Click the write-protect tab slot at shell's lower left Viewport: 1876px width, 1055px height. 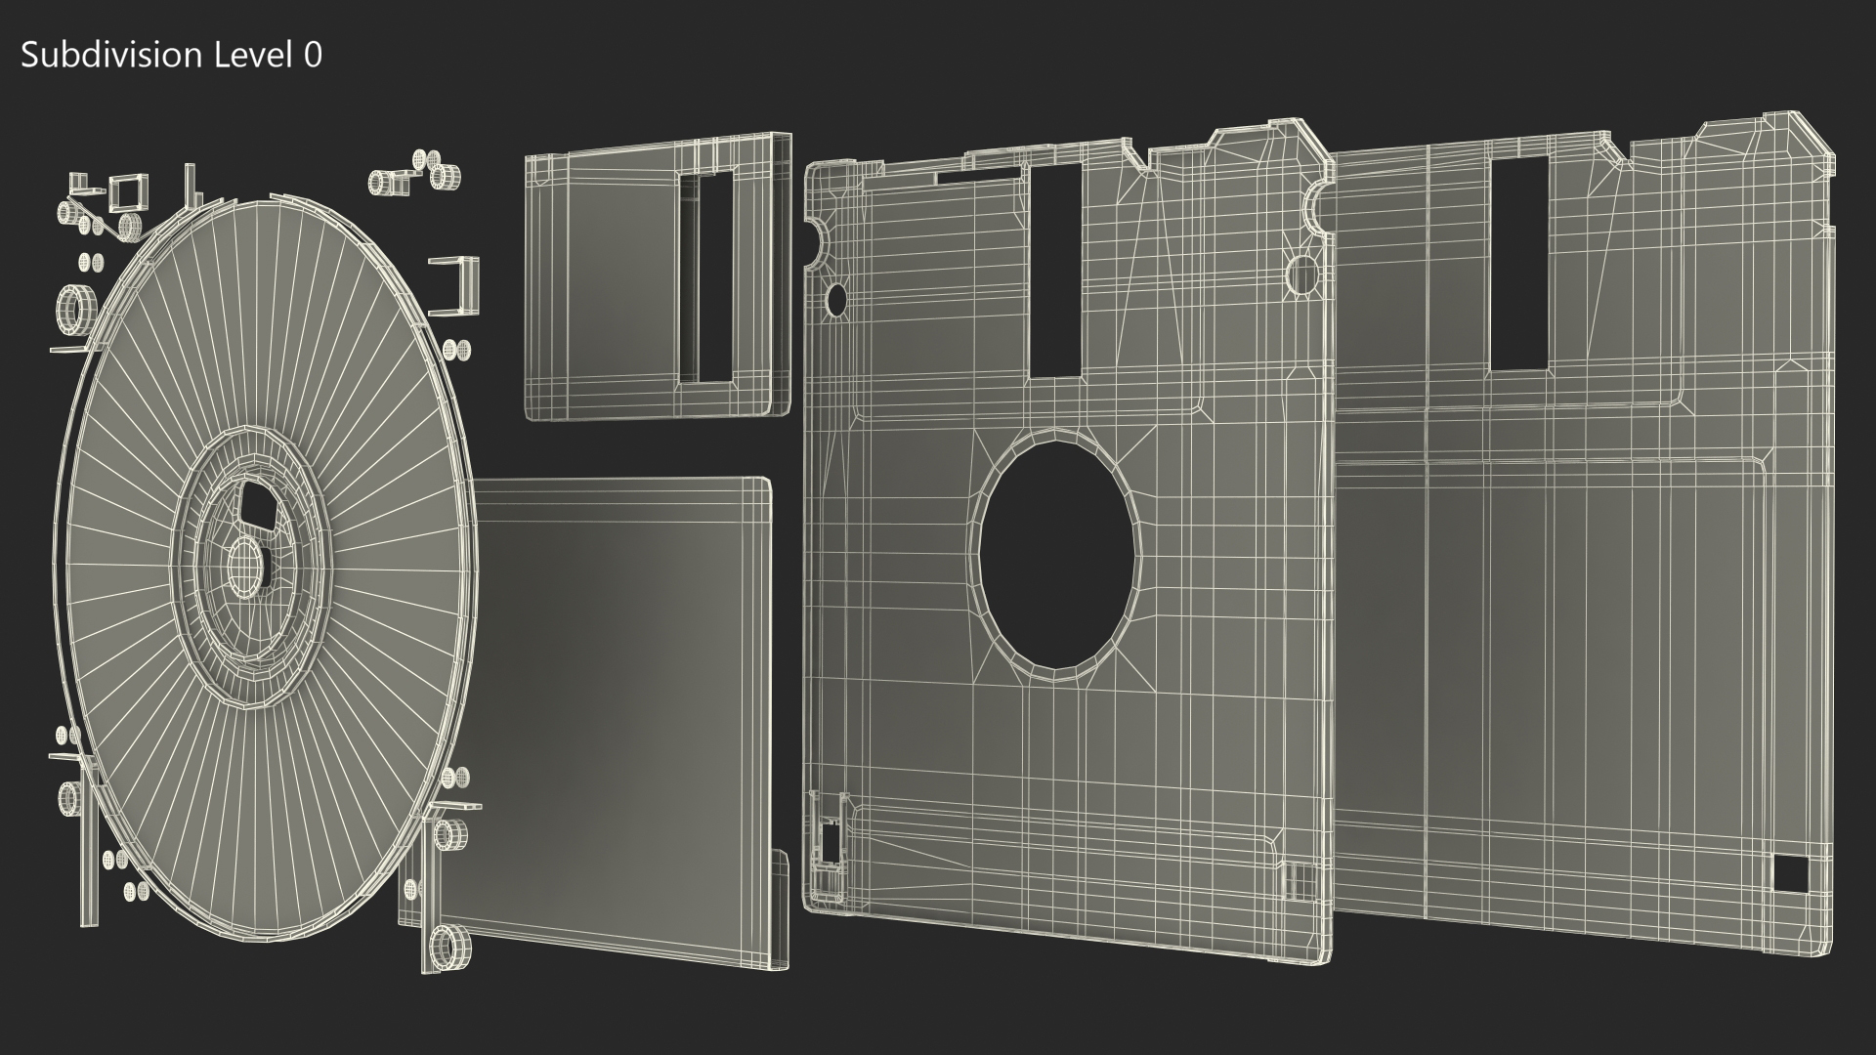click(831, 842)
